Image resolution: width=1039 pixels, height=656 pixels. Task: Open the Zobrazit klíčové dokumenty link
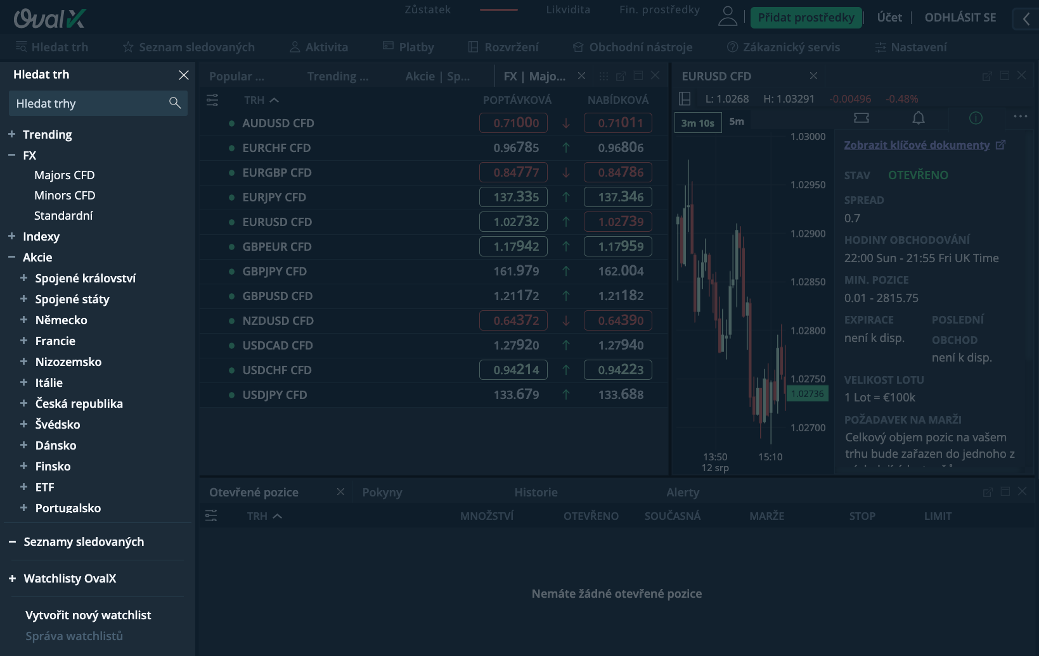coord(917,145)
